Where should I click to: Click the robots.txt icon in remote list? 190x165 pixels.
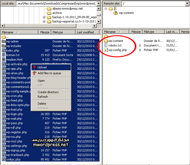click(106, 45)
